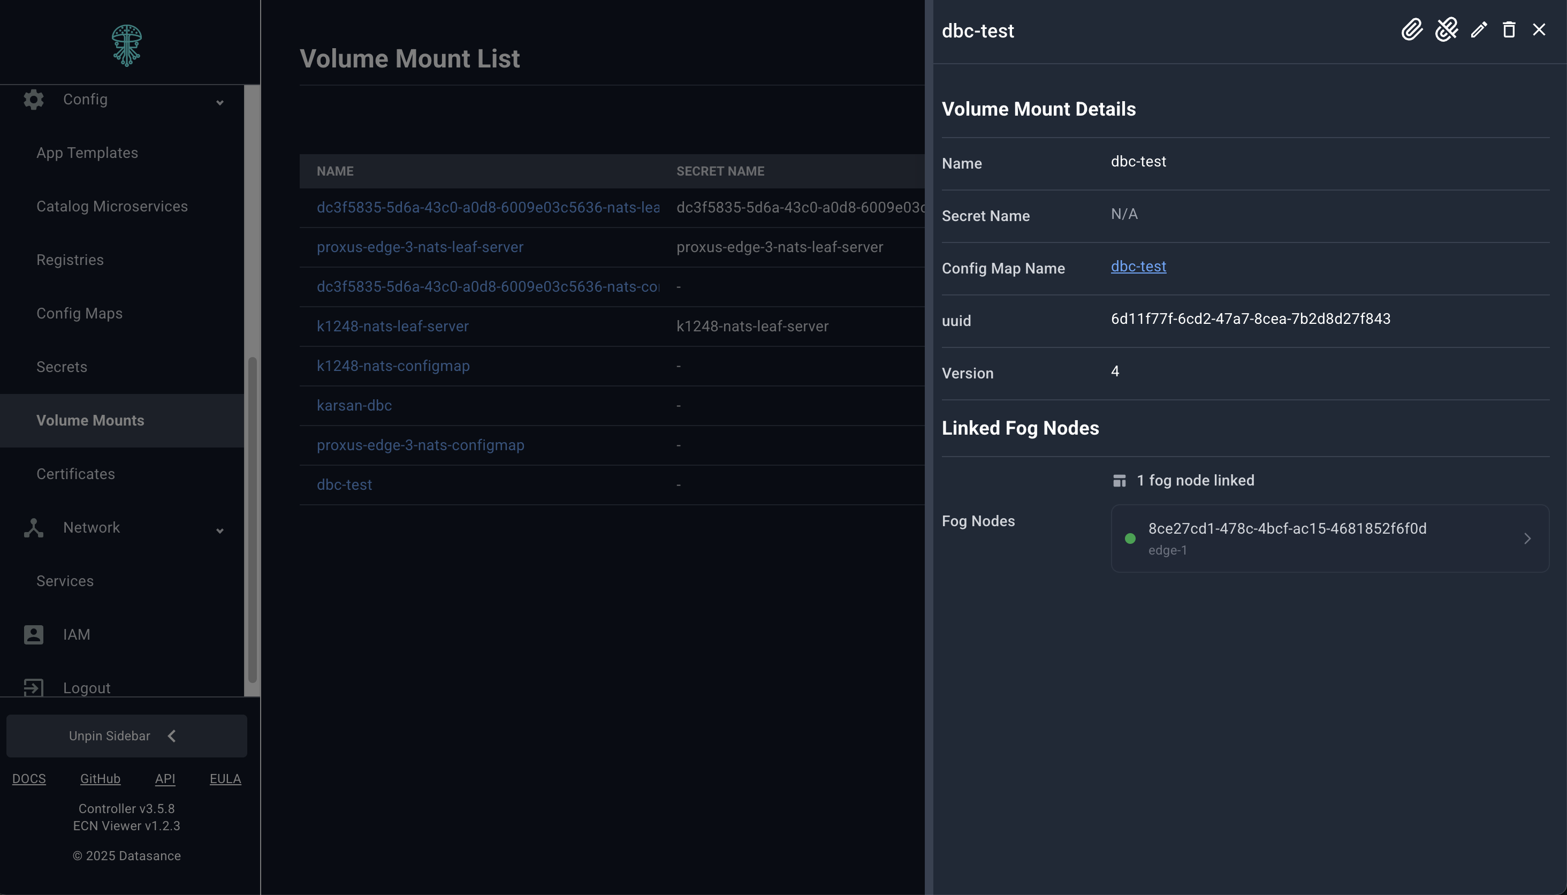Expand the Network section chevron
The image size is (1567, 895).
coord(219,530)
